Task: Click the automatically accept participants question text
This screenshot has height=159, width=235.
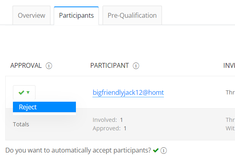Action: click(x=78, y=150)
